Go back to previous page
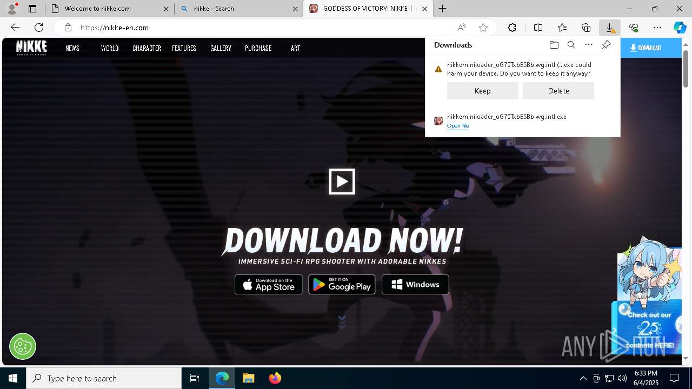692x389 pixels. click(15, 28)
